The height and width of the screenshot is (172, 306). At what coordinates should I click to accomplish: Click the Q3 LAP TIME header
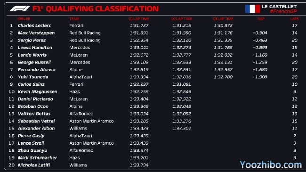click(x=223, y=19)
